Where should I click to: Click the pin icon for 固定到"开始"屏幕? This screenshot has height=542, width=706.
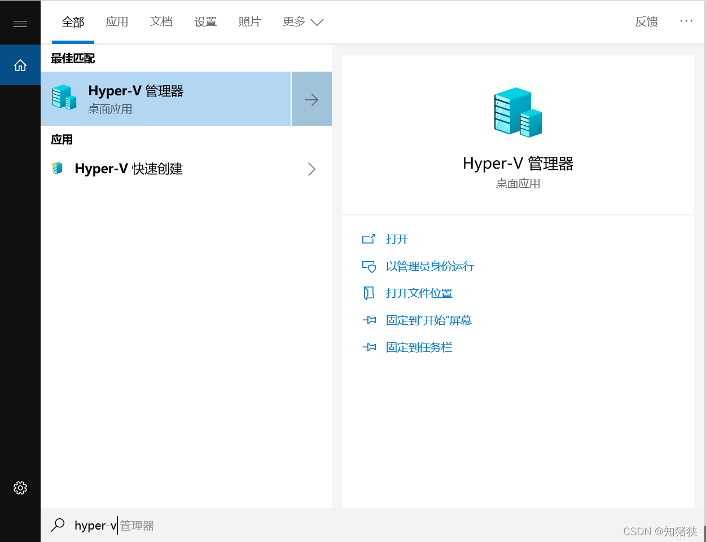[x=369, y=320]
